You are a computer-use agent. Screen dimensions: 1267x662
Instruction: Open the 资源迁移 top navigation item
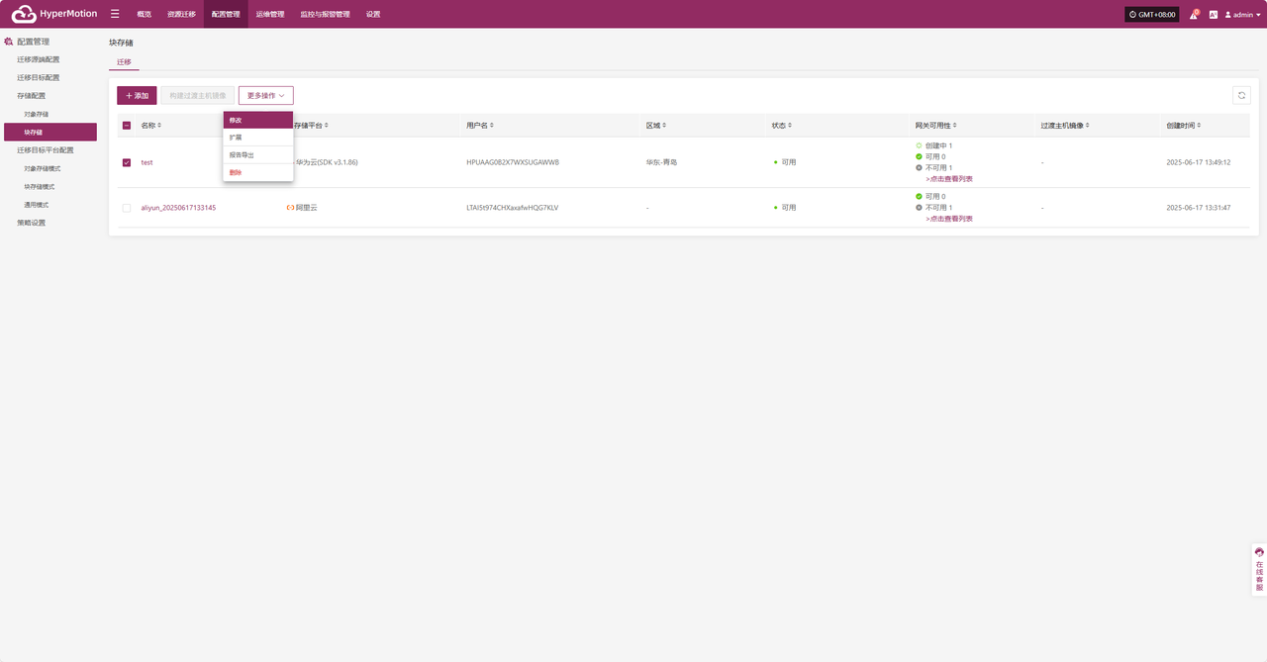(x=182, y=14)
